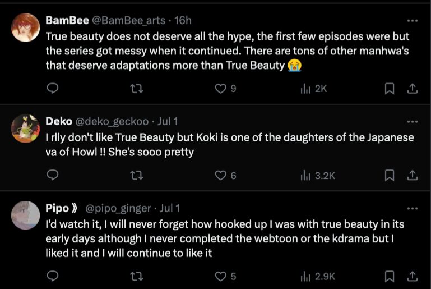Share Deko's tweet

click(x=412, y=176)
